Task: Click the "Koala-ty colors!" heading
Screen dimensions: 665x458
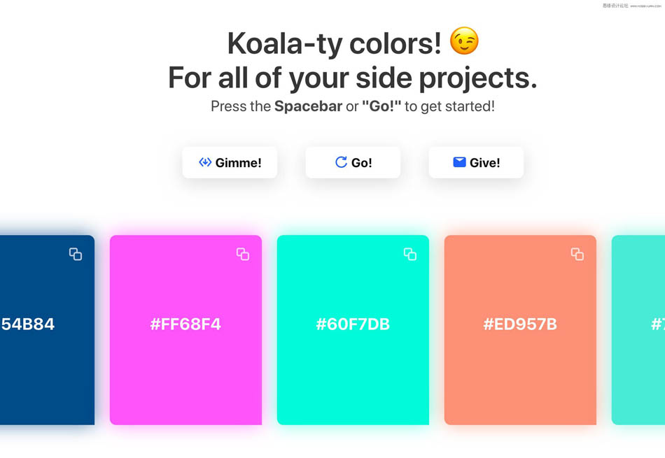Action: [x=335, y=44]
